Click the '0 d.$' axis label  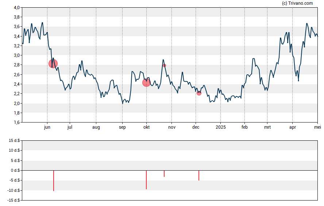(x=15, y=170)
